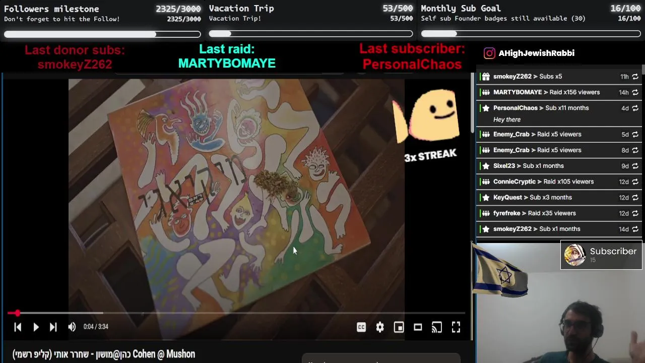Replay smokeyZ262 Subs x5 event
Screen dimensions: 645x363
tap(635, 77)
